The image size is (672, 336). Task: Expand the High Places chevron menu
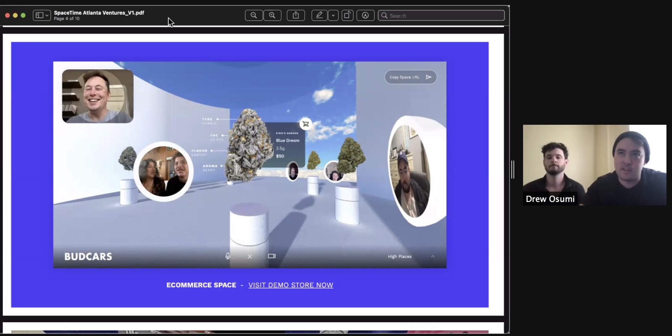click(433, 256)
